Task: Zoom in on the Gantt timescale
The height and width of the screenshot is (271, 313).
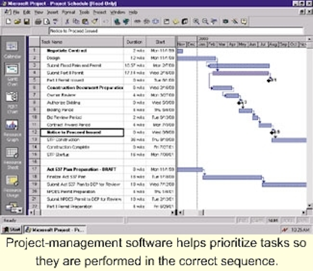Action: [197, 21]
